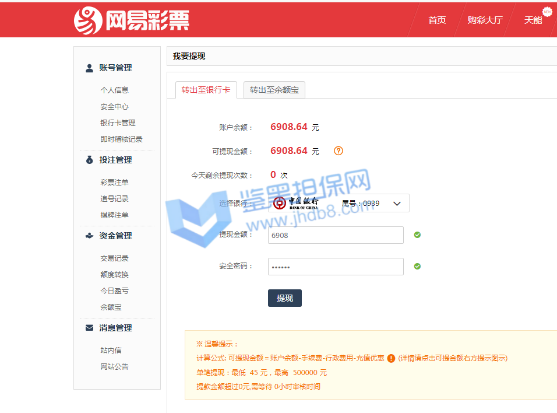Open 银行卡管理 in the sidebar
This screenshot has height=413, width=557.
118,123
